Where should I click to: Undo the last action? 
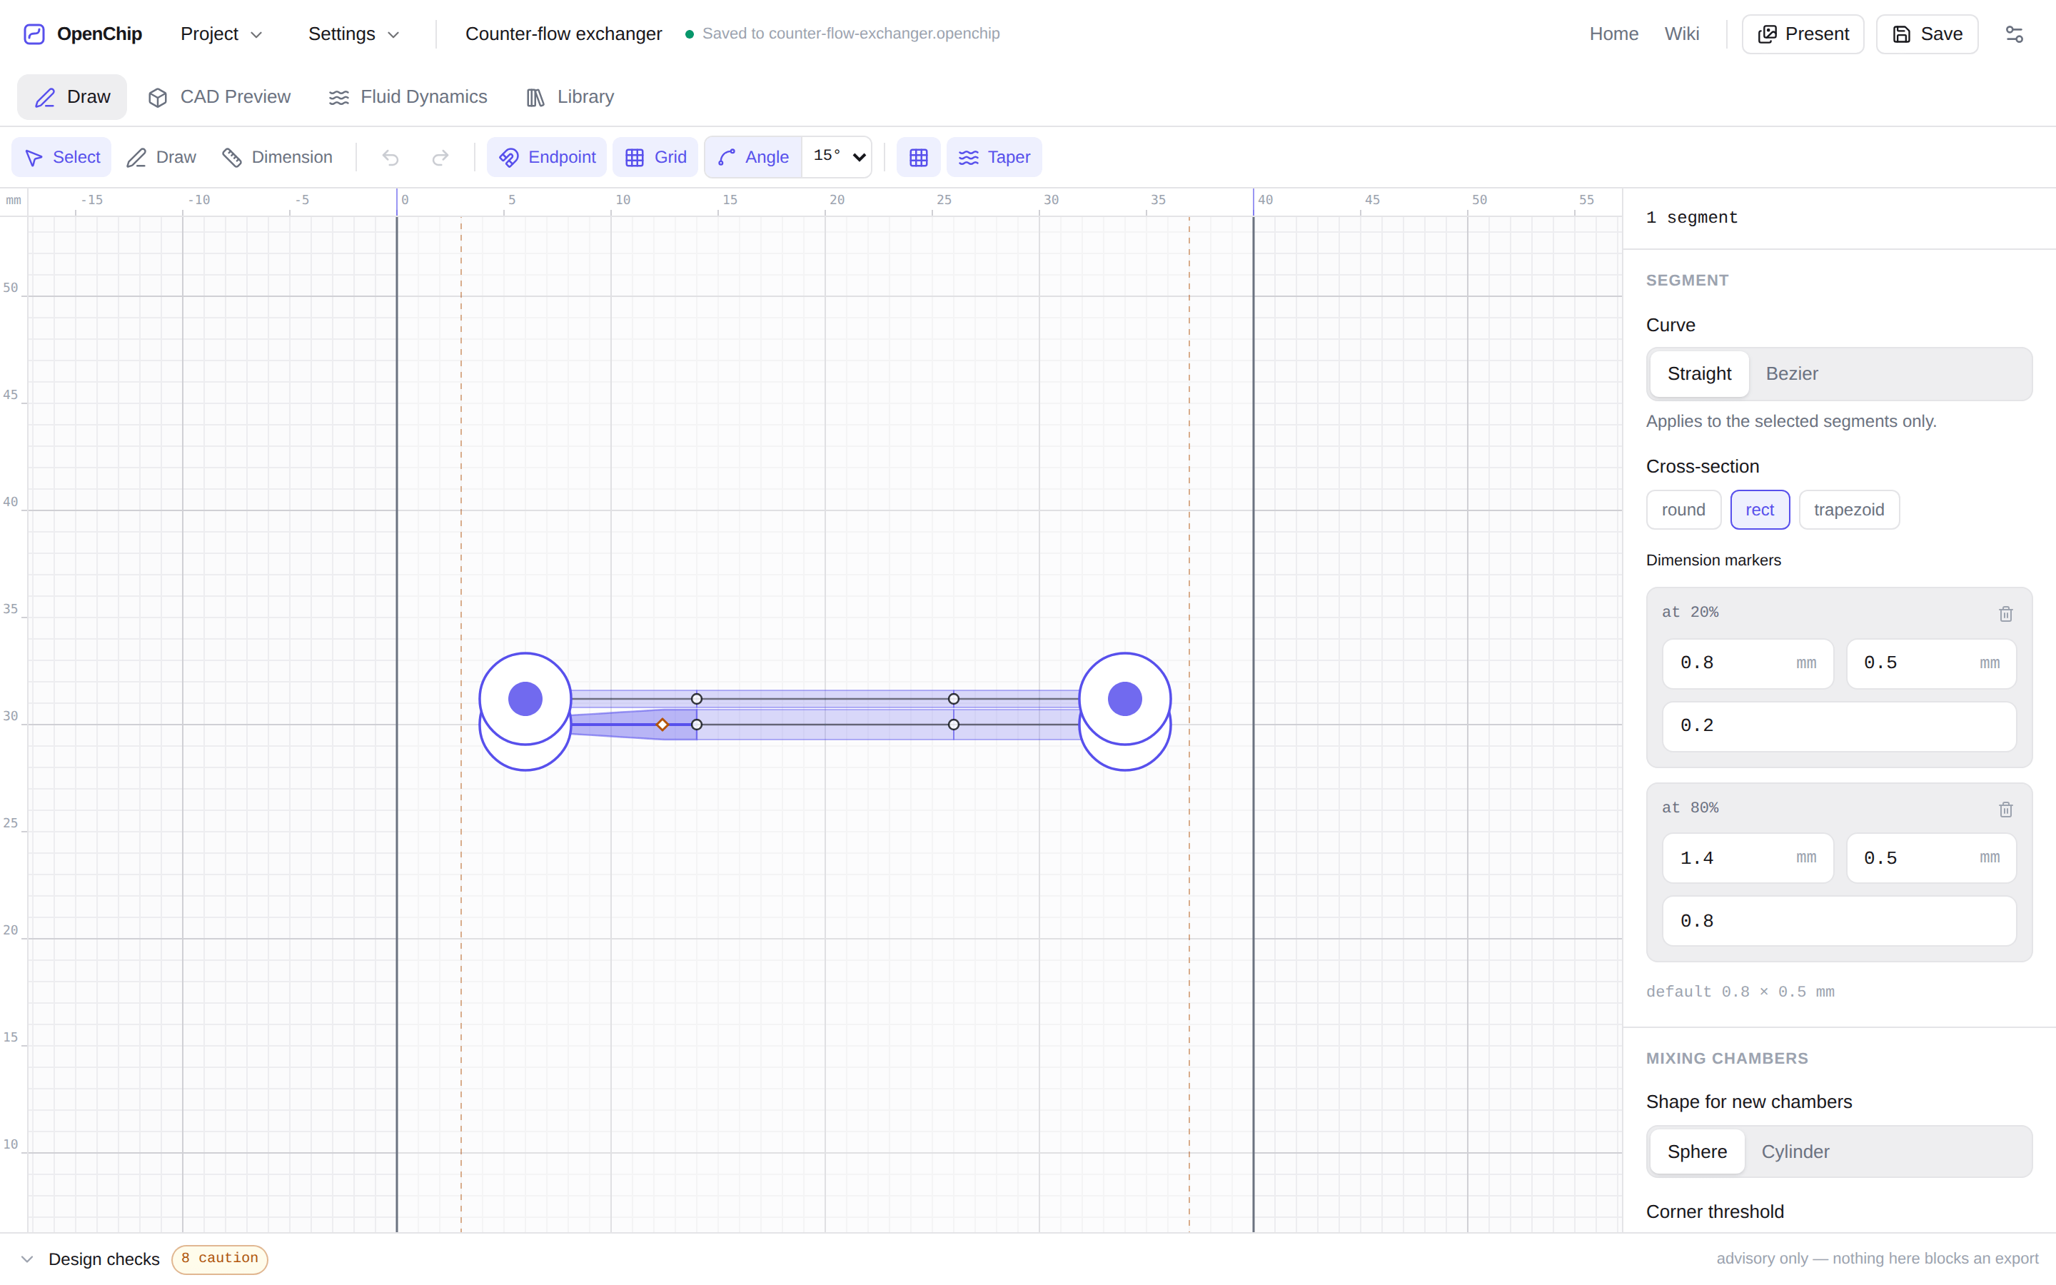point(390,157)
